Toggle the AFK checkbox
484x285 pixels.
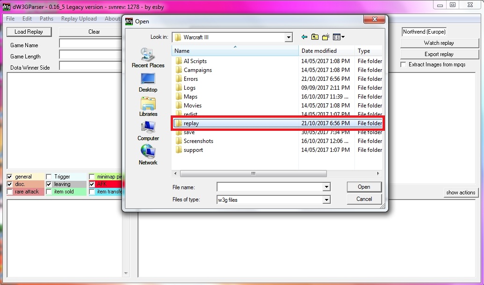coord(92,184)
